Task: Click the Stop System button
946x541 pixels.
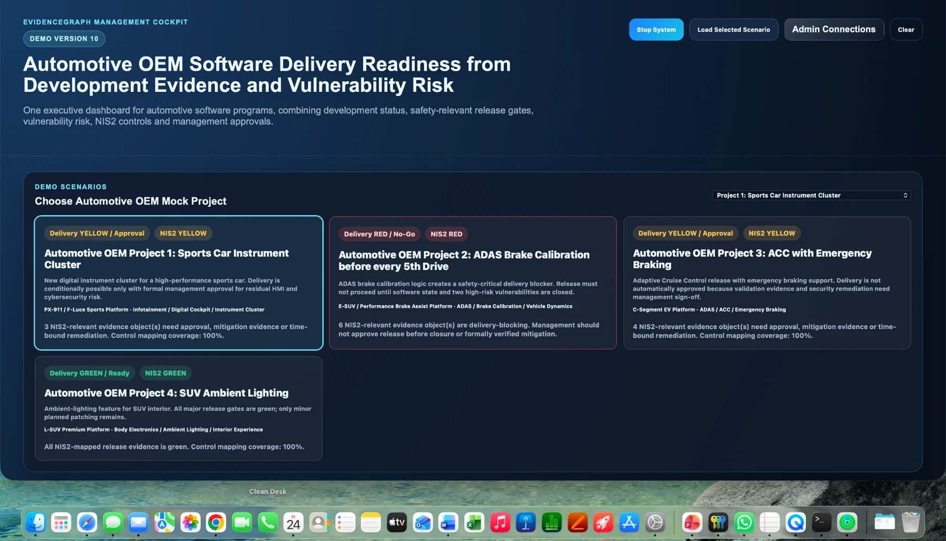Action: pyautogui.click(x=656, y=29)
